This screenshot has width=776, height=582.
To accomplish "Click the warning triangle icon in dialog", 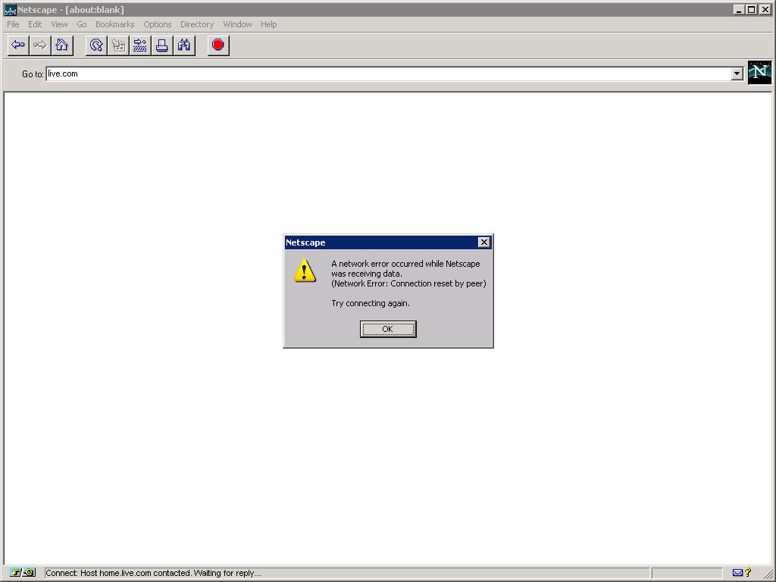I will pos(305,271).
